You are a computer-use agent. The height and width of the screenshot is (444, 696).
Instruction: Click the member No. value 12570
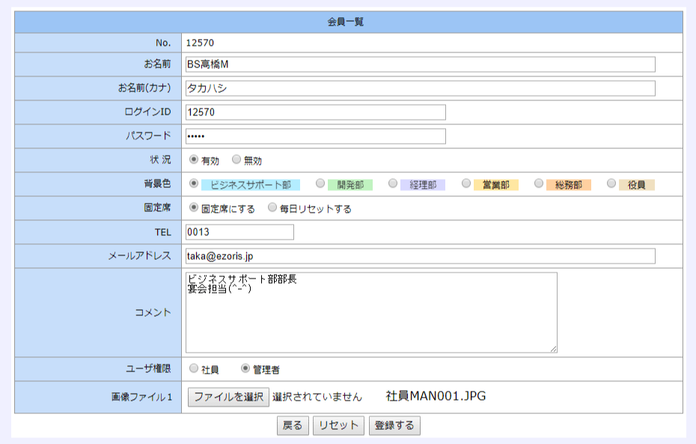[200, 43]
